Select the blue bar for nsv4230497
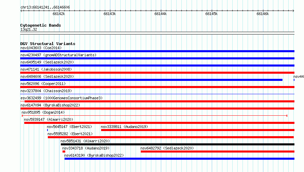The width and height of the screenshot is (304, 172). pos(157,58)
